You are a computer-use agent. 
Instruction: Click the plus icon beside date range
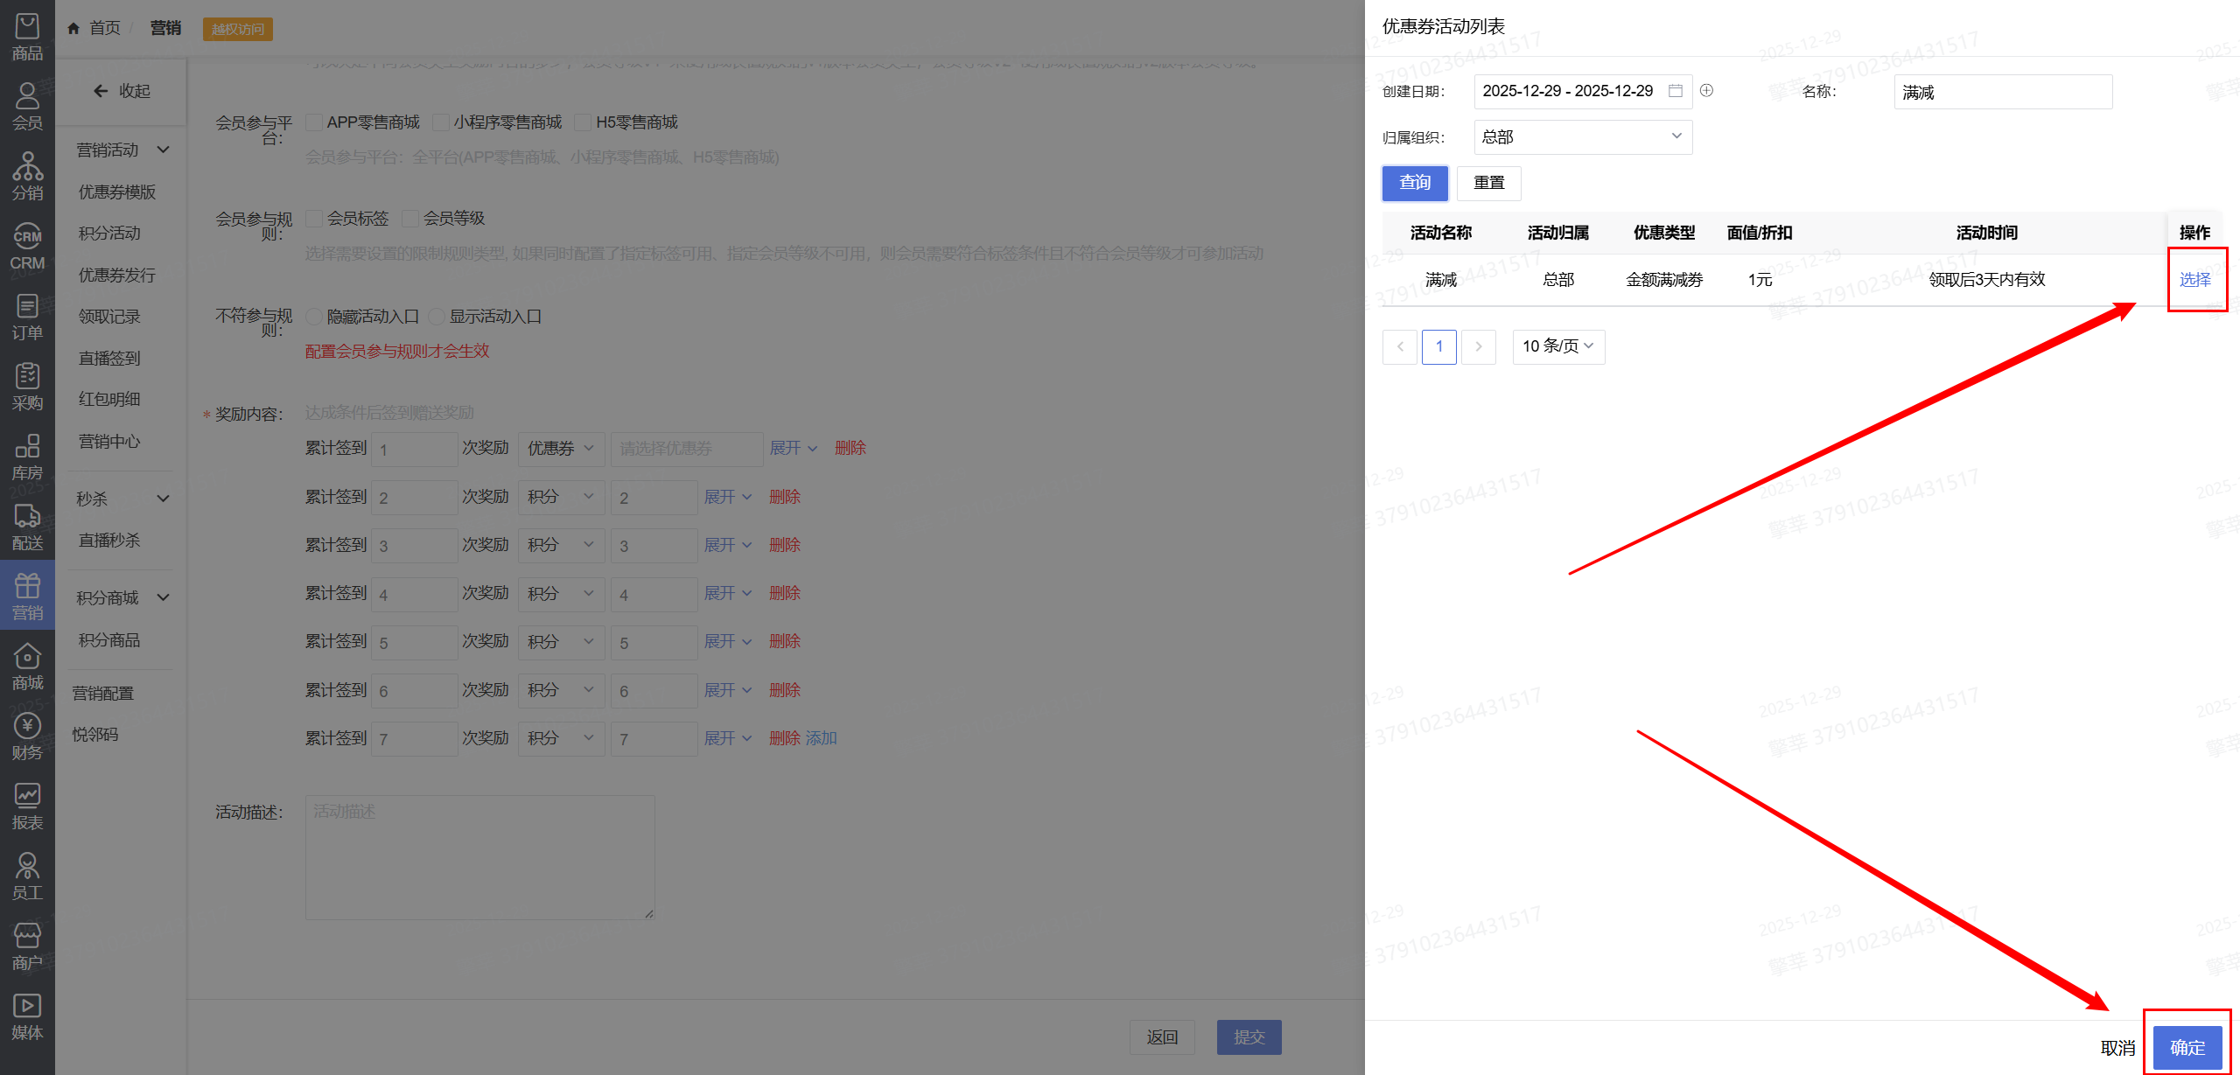coord(1706,90)
